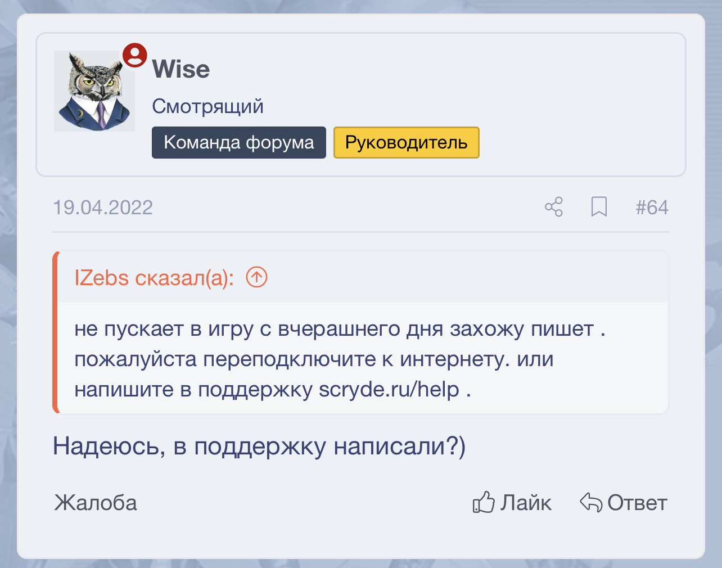Click the yellow Руководитель badge

pos(406,142)
